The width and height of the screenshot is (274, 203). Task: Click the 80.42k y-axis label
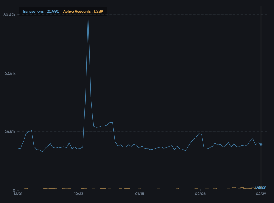(x=9, y=15)
